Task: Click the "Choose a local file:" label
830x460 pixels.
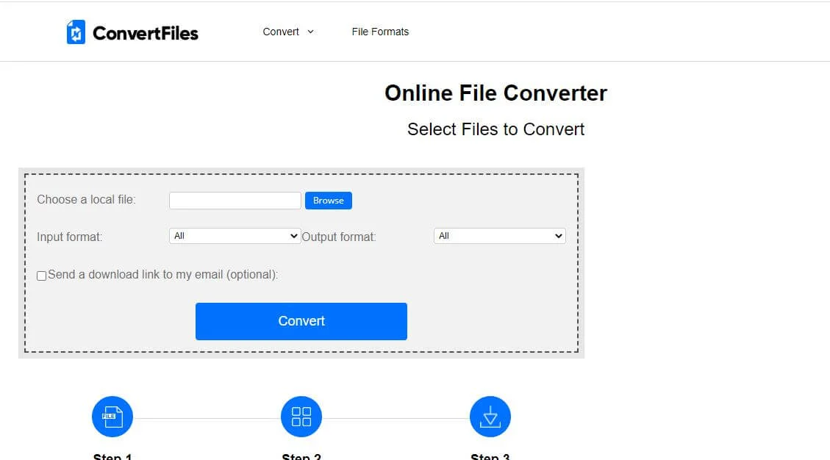Action: (86, 200)
